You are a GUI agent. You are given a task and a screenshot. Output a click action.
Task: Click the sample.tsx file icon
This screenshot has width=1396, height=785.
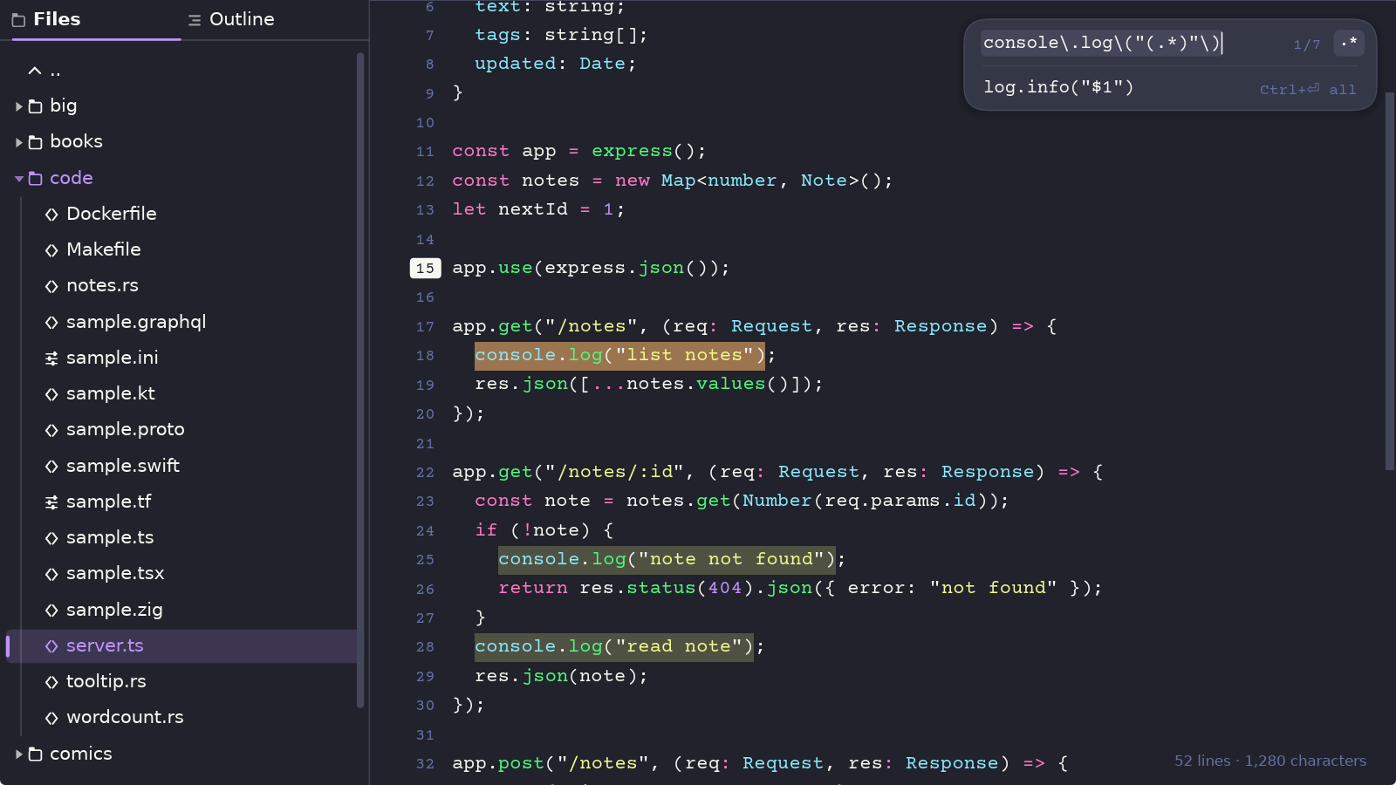tap(51, 574)
